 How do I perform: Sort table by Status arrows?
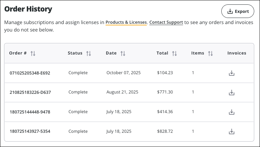click(89, 53)
